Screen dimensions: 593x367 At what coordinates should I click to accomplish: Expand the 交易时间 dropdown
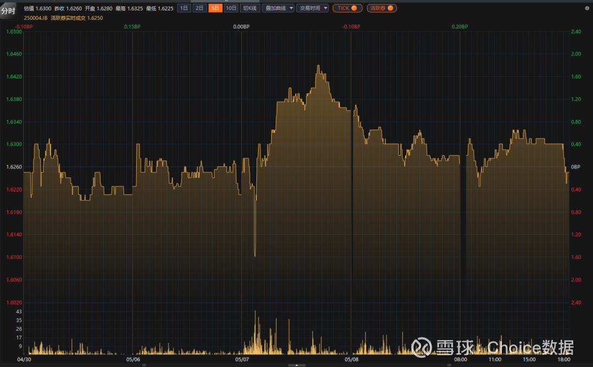click(x=312, y=8)
